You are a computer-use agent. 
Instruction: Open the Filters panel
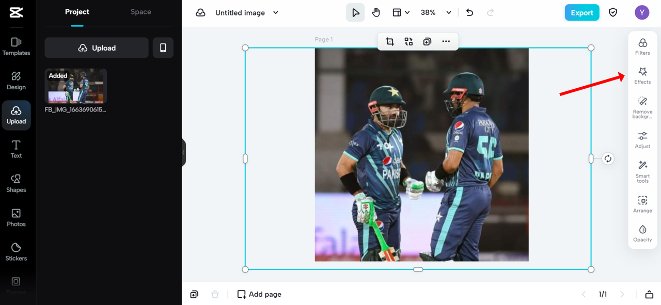[x=642, y=46]
